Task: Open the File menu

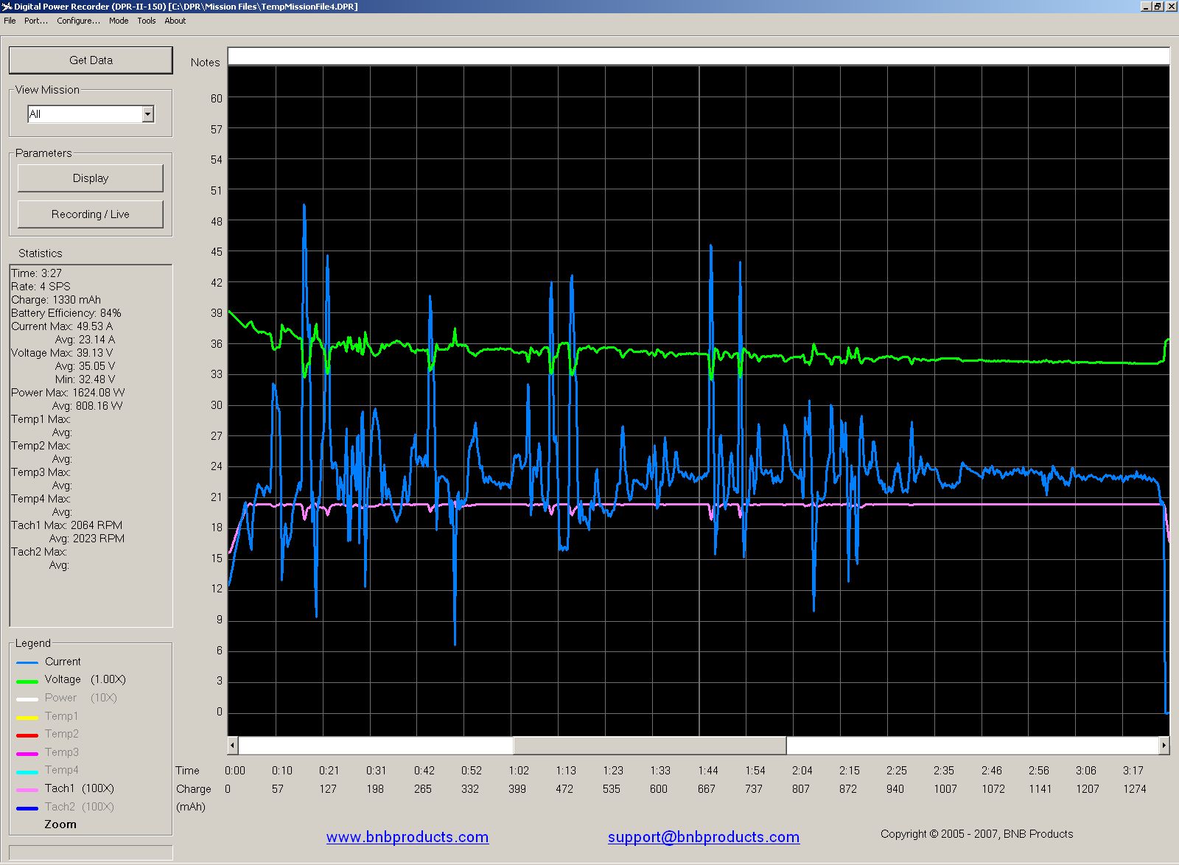Action: pyautogui.click(x=10, y=21)
